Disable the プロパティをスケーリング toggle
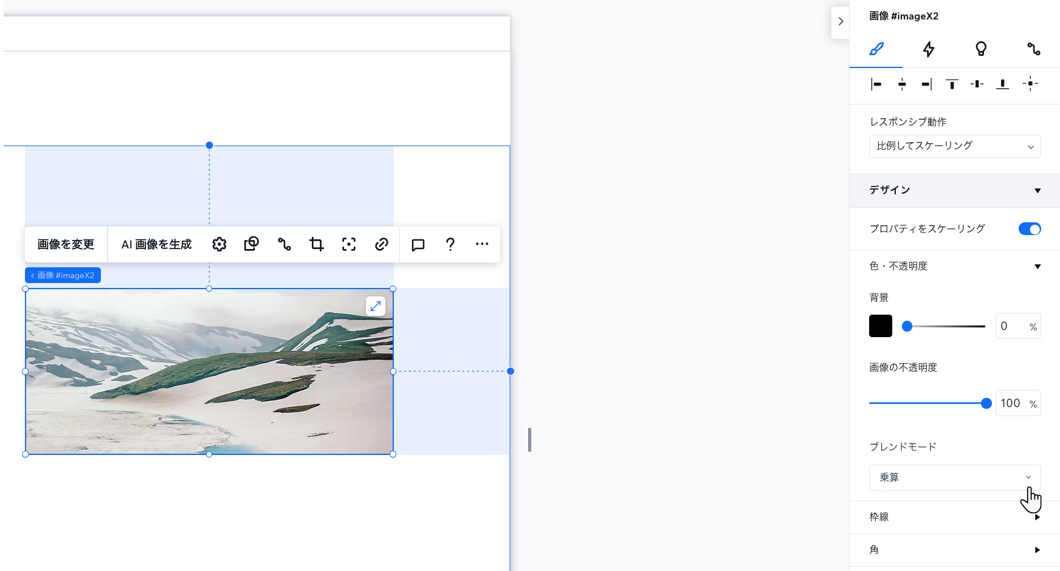This screenshot has height=571, width=1060. [1030, 228]
